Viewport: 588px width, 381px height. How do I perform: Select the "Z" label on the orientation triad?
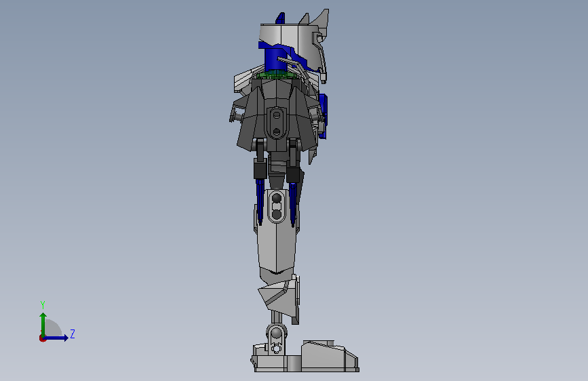[73, 334]
